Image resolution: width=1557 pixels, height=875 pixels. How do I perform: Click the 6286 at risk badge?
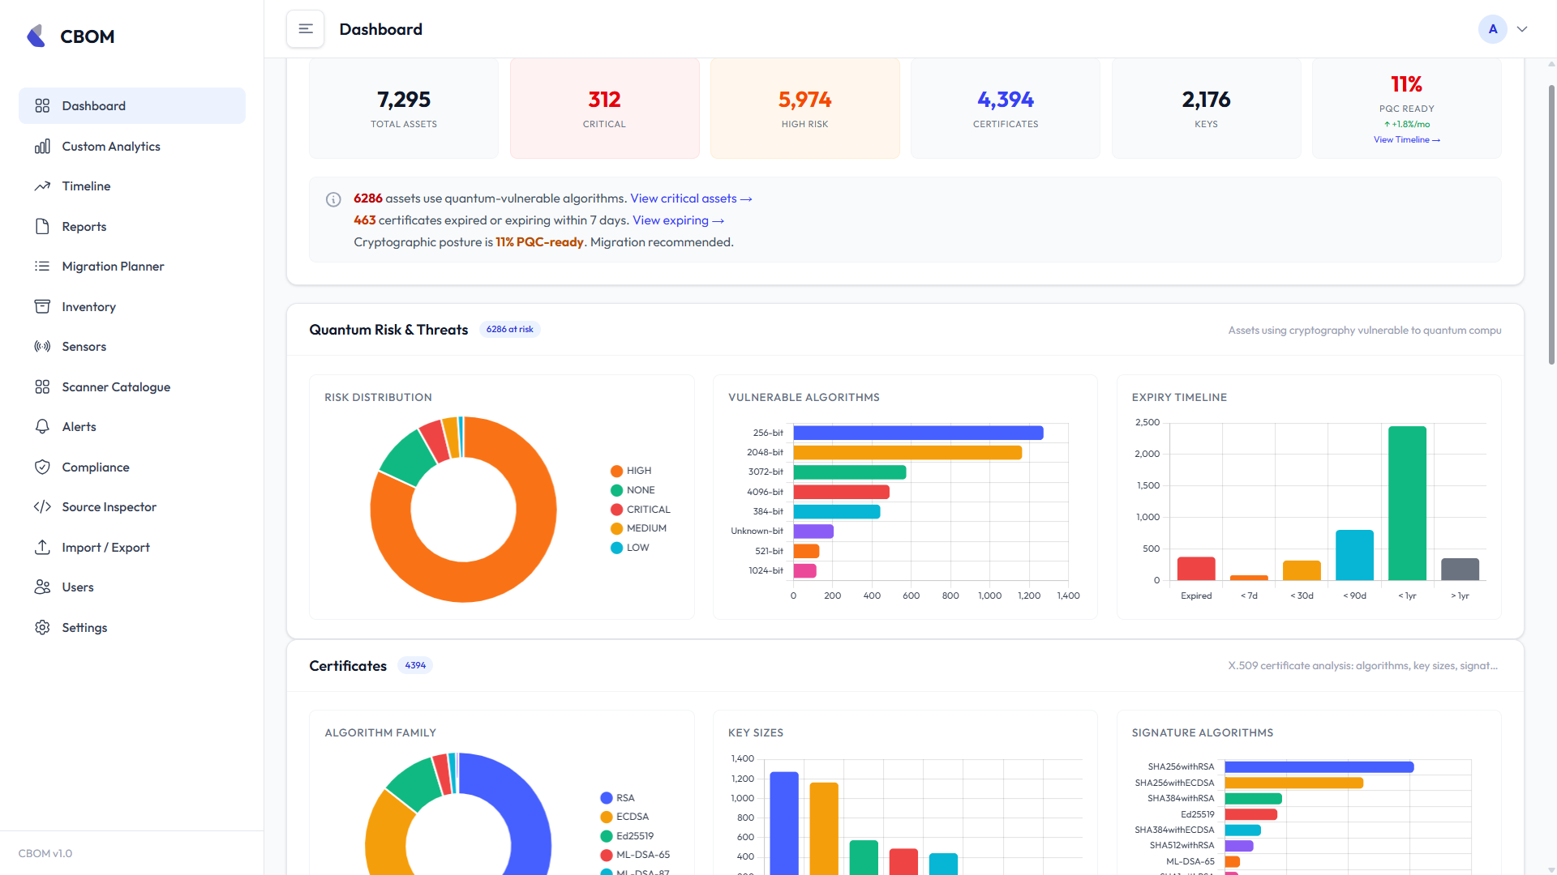(x=510, y=330)
